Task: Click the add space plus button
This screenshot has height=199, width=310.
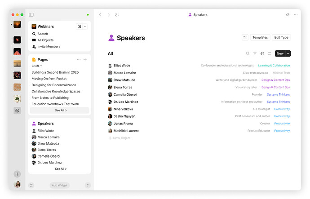Action: [17, 174]
